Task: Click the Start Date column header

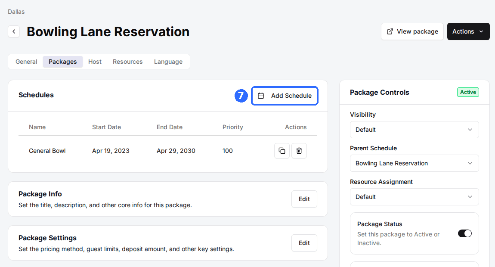Action: point(106,127)
